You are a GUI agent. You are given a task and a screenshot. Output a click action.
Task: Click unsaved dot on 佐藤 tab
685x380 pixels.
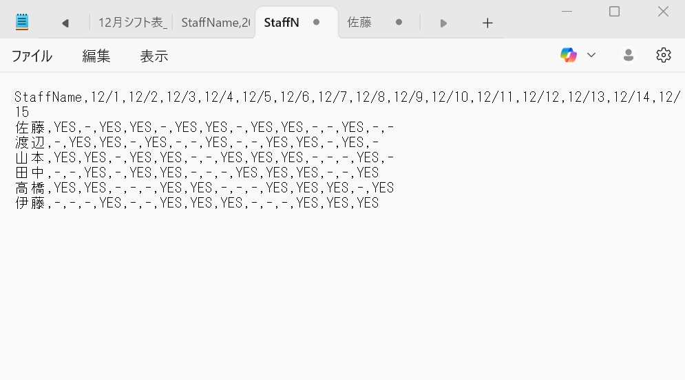pyautogui.click(x=399, y=22)
